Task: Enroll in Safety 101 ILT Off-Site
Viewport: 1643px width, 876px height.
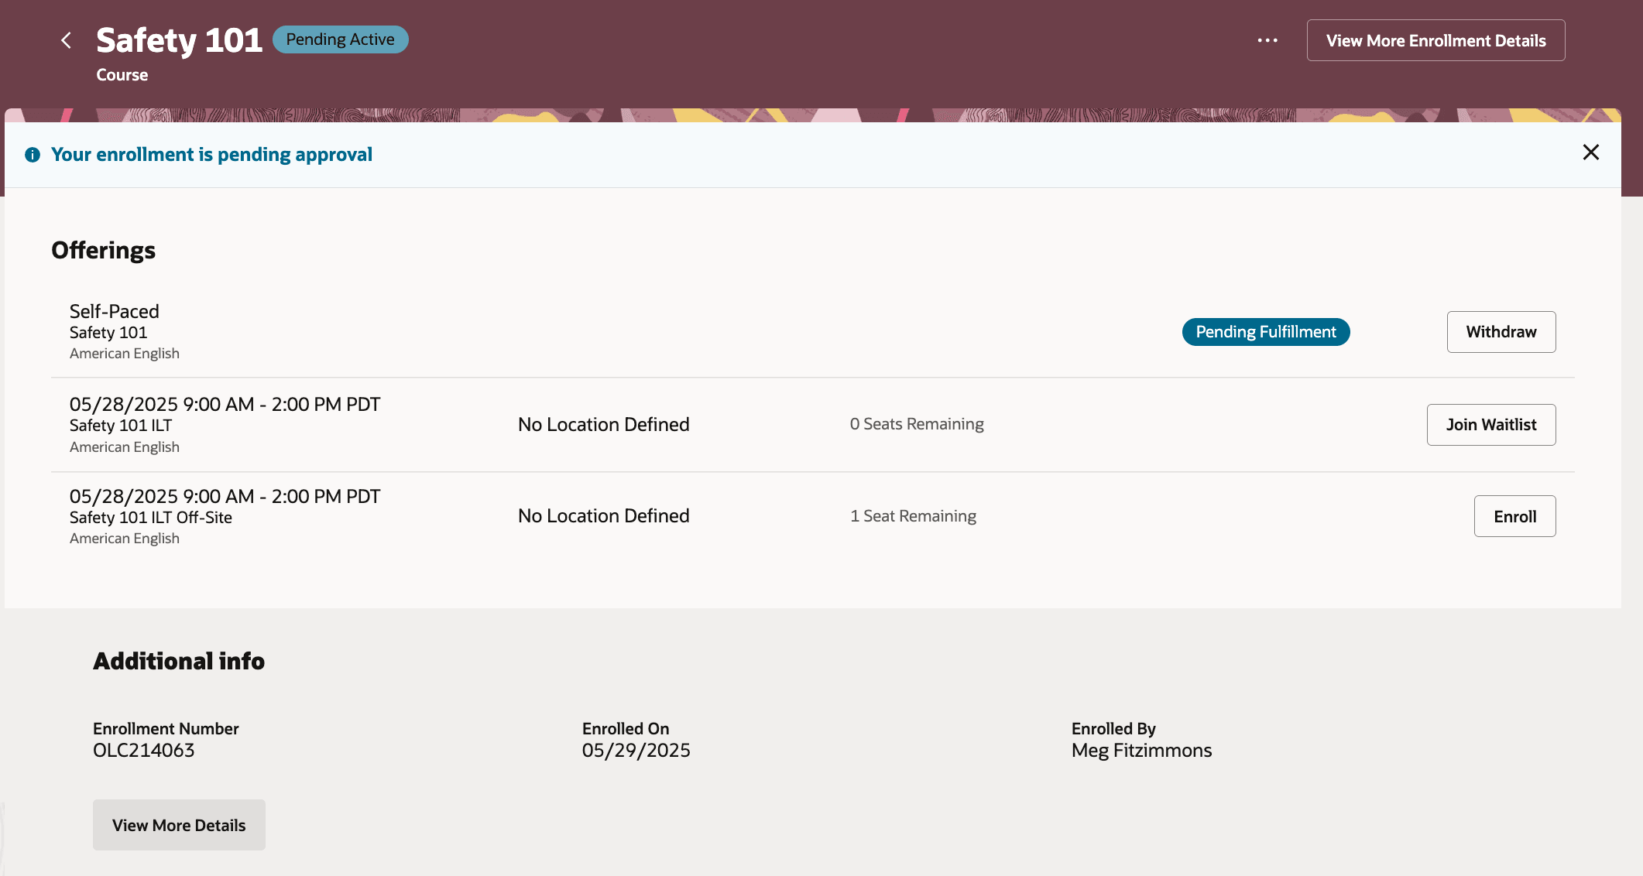Action: point(1514,516)
